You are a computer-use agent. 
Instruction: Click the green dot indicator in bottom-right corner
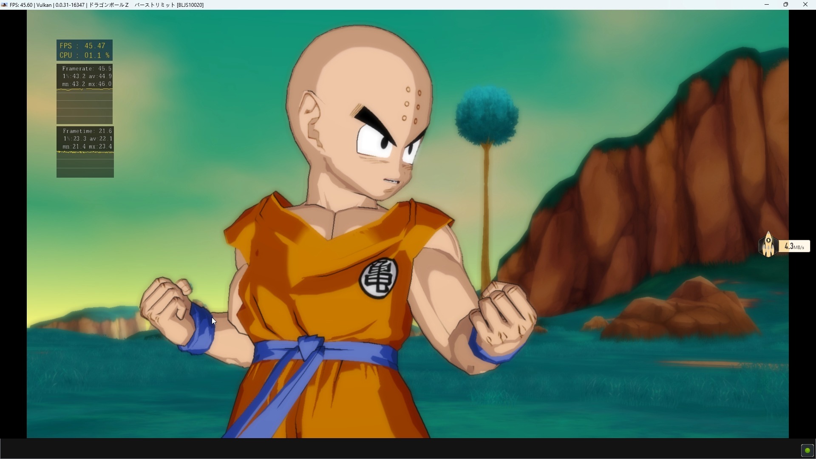(x=807, y=450)
